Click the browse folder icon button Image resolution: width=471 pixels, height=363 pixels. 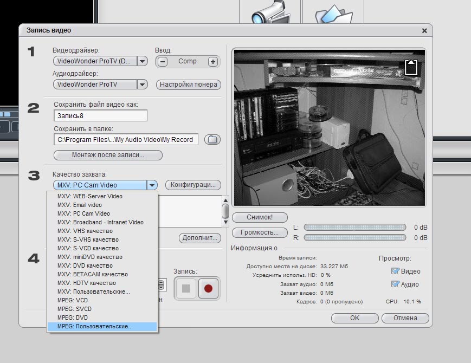(212, 140)
